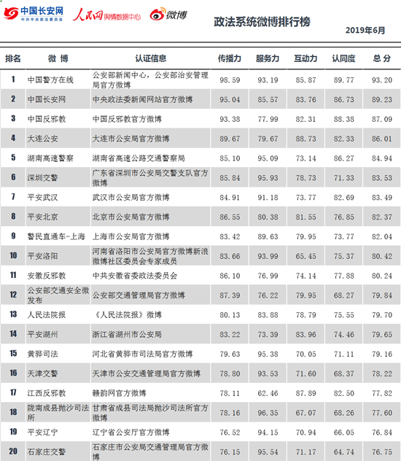The height and width of the screenshot is (461, 401).
Task: Click the total score 93.20 cell
Action: click(381, 80)
